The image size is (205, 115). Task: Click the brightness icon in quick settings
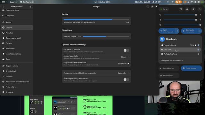[x=160, y=25]
